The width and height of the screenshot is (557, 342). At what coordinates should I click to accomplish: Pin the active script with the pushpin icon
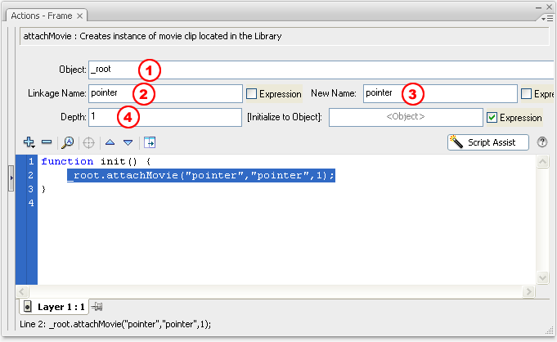tap(97, 307)
